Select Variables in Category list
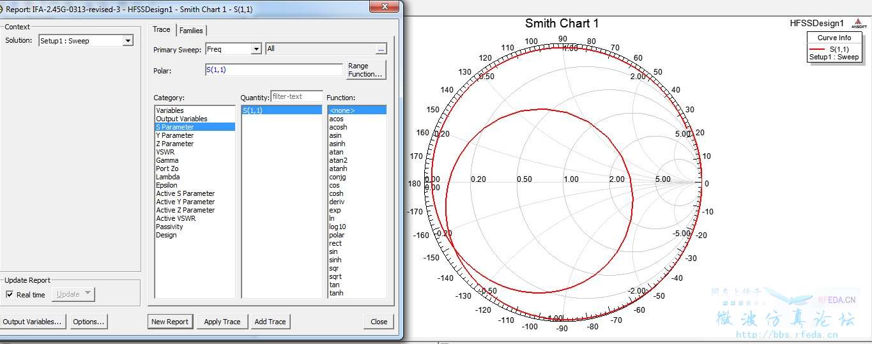Viewport: 872px width, 344px height. click(x=195, y=110)
